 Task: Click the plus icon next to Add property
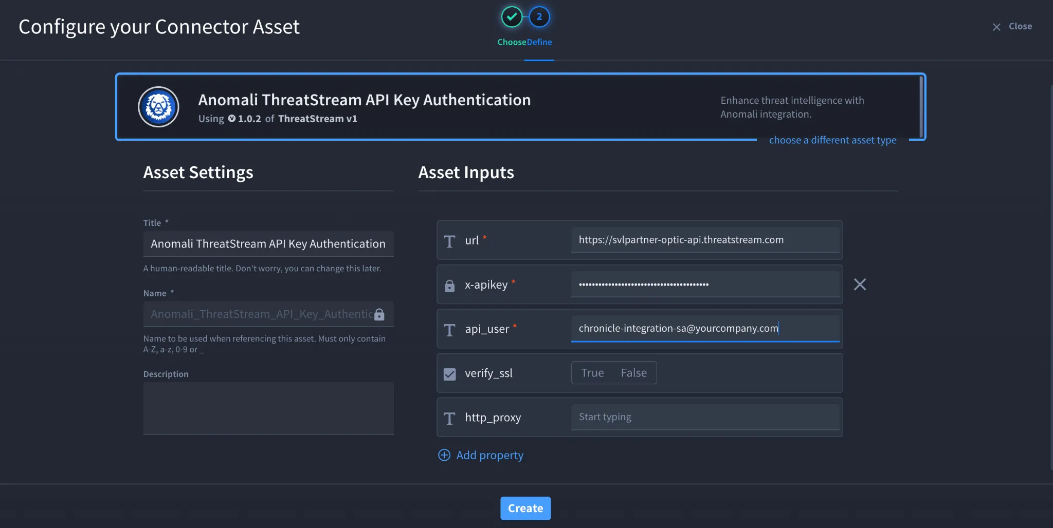[444, 455]
